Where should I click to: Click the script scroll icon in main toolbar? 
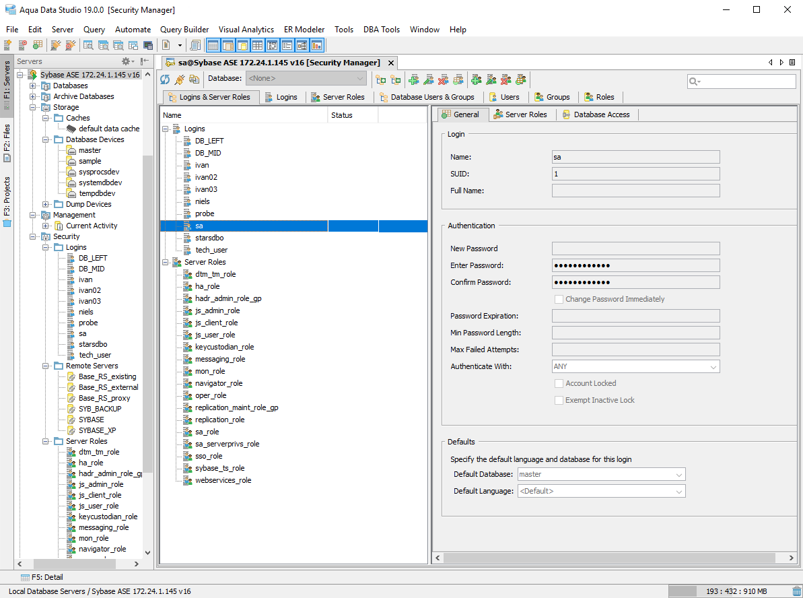(x=195, y=46)
